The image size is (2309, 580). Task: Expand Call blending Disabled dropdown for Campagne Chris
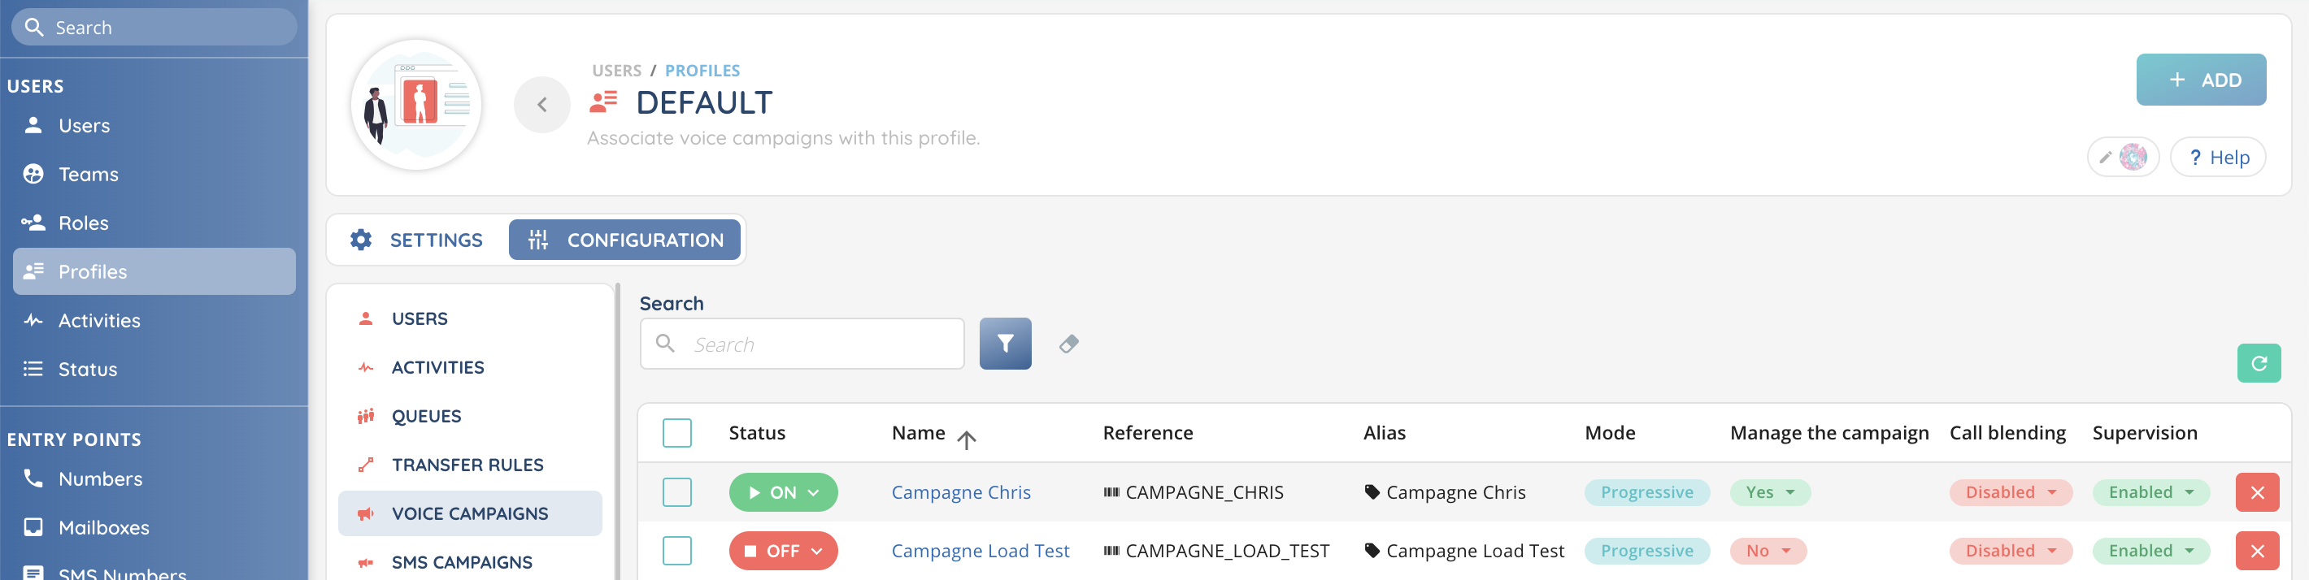pos(2010,492)
